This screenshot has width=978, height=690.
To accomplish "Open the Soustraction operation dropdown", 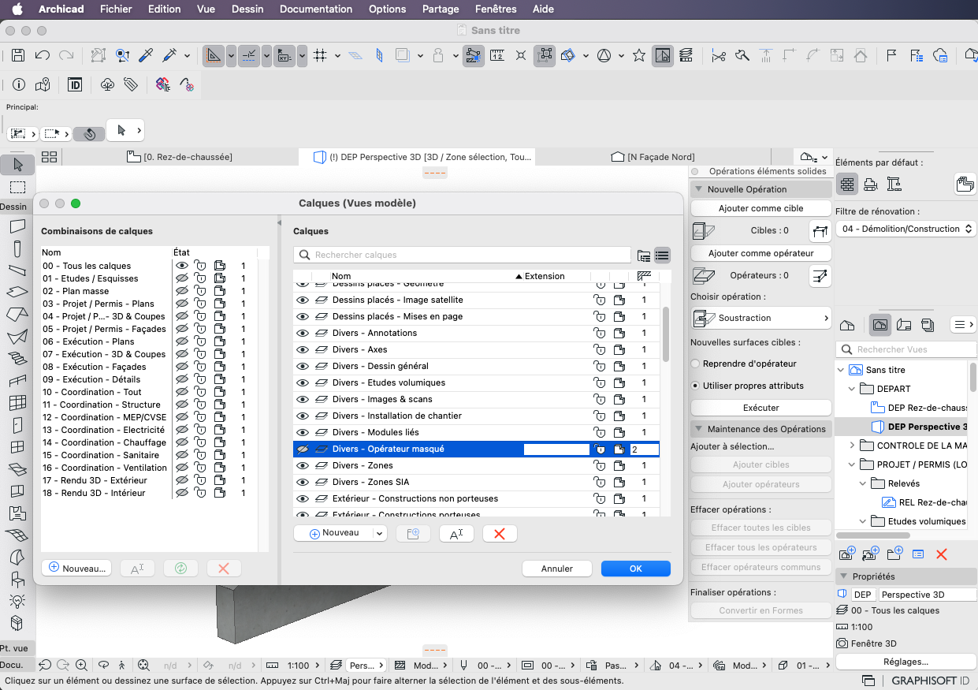I will [760, 318].
